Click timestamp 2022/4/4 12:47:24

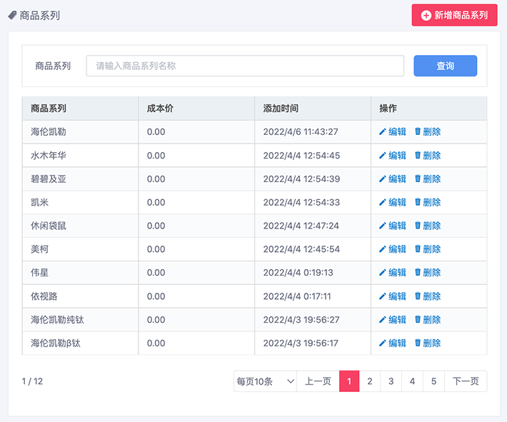point(301,226)
